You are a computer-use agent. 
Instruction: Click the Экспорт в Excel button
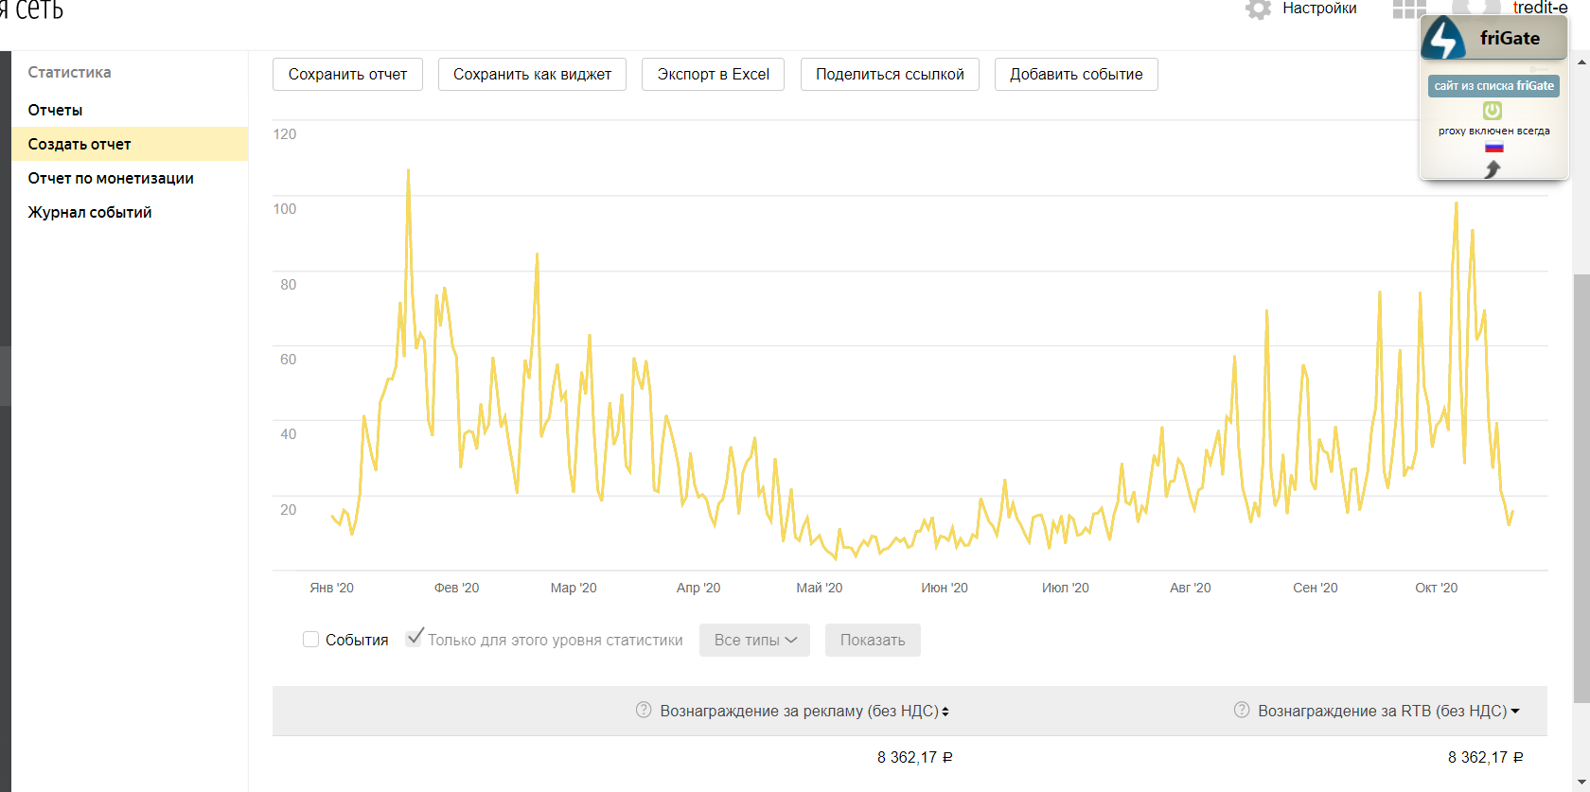point(713,75)
